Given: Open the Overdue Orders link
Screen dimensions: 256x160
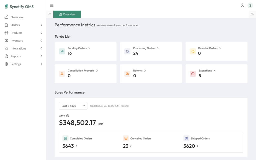Looking at the screenshot, I should coord(209,48).
